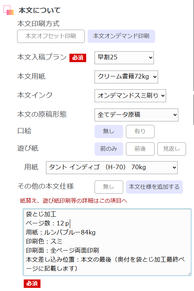Set 口絵 to 有り
This screenshot has height=291, width=194.
tap(140, 132)
